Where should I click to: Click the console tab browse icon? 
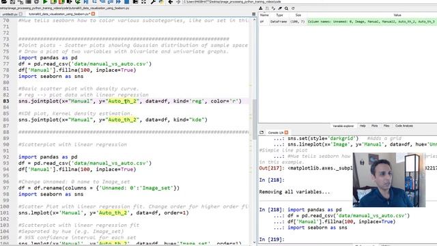[x=262, y=133]
